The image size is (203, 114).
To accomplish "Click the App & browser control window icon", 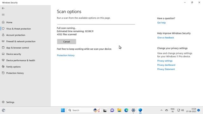I will [x=3, y=47].
